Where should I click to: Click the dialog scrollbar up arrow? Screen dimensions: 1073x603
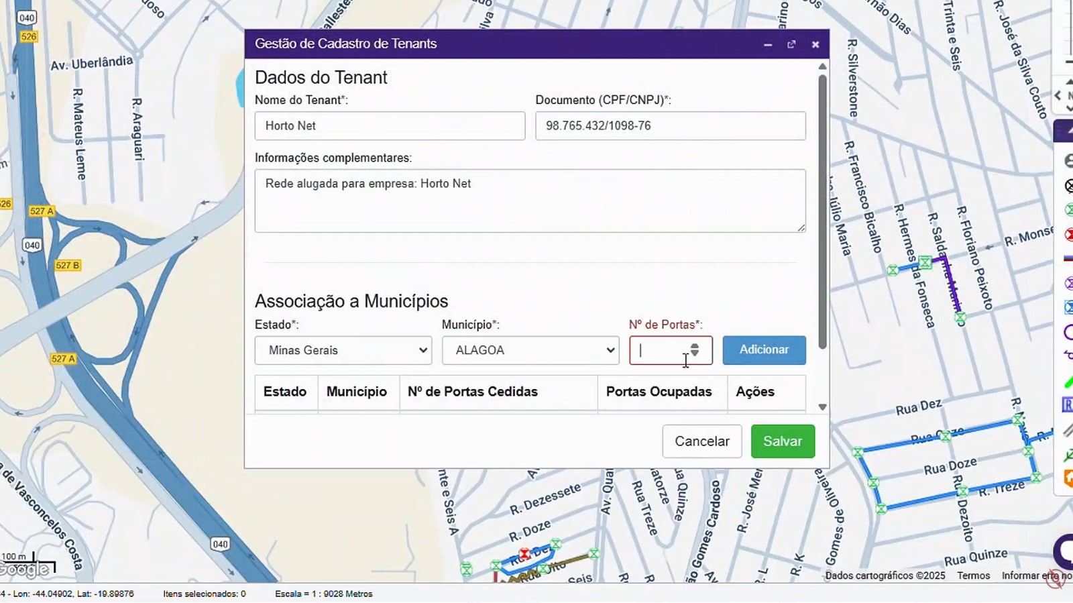point(823,67)
